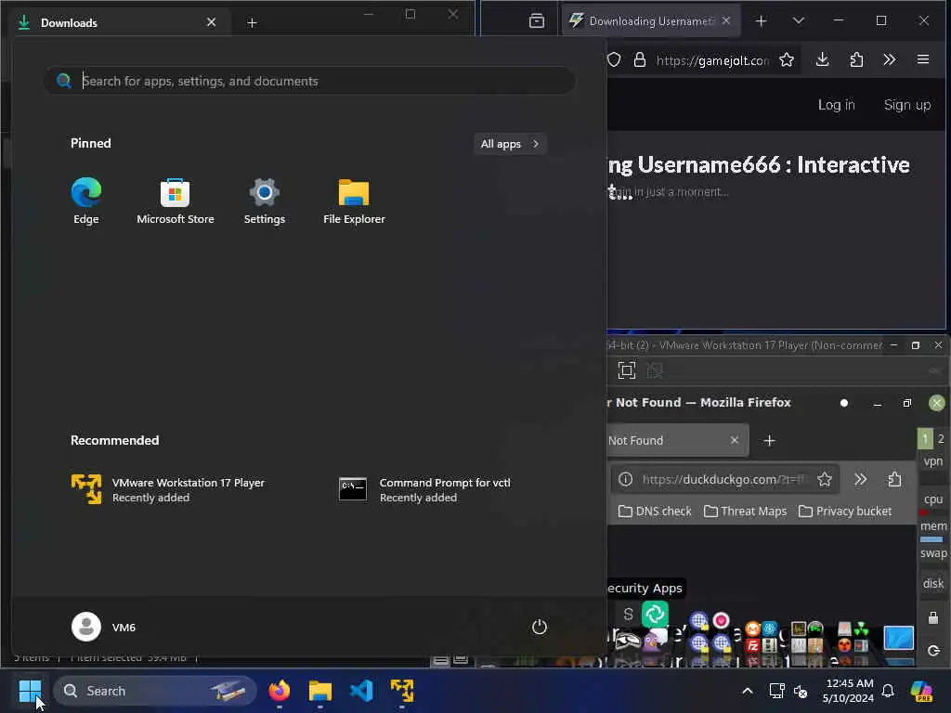Open Firefox View icon
The height and width of the screenshot is (713, 951).
[x=537, y=21]
